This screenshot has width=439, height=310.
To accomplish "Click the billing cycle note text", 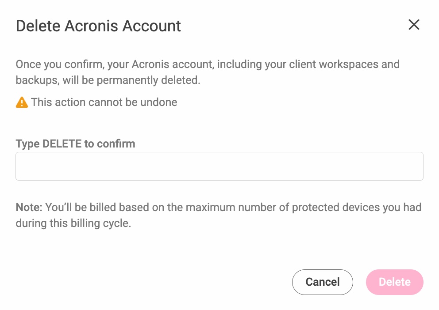I will click(219, 215).
